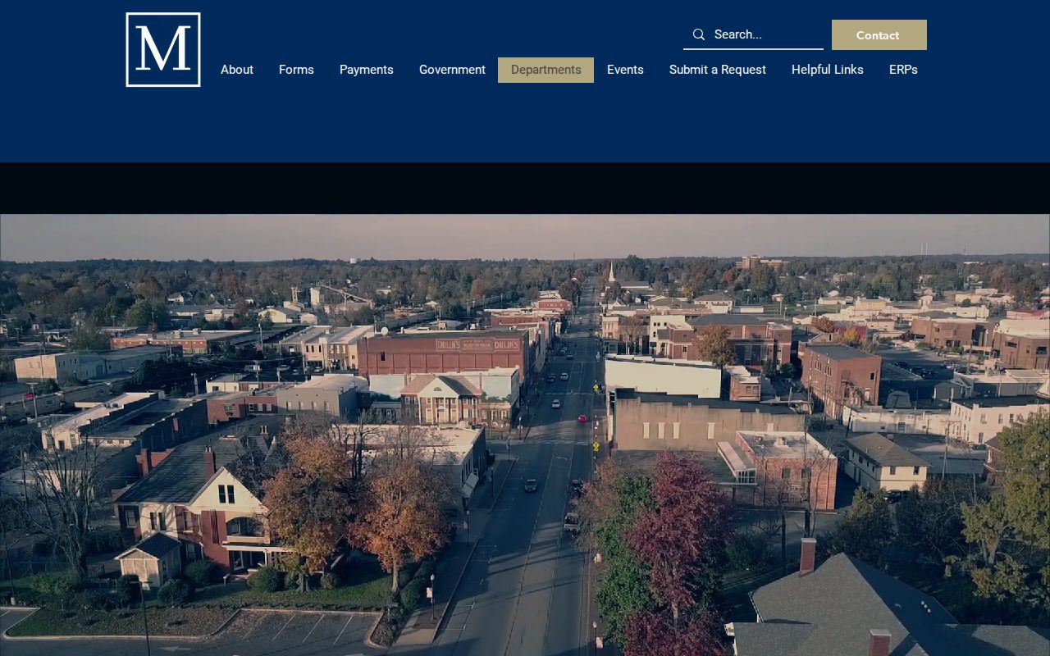
Task: Click Submit a Request link
Action: pyautogui.click(x=718, y=70)
